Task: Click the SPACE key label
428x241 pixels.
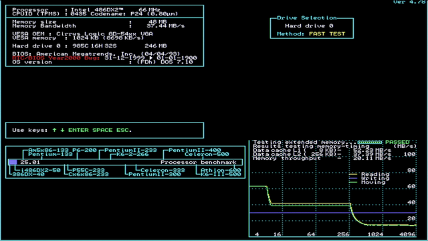Action: (x=102, y=130)
